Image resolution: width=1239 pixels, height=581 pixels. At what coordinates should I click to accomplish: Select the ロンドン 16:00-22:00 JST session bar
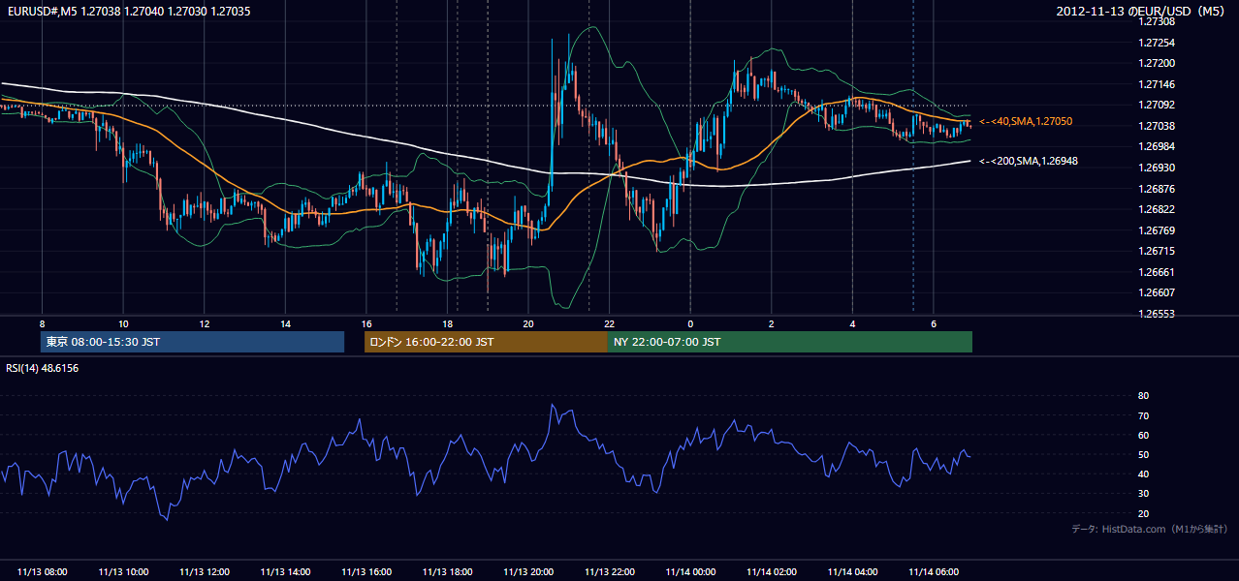pyautogui.click(x=486, y=342)
